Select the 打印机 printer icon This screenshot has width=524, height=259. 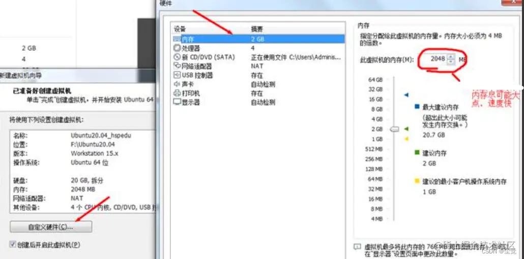click(x=177, y=93)
